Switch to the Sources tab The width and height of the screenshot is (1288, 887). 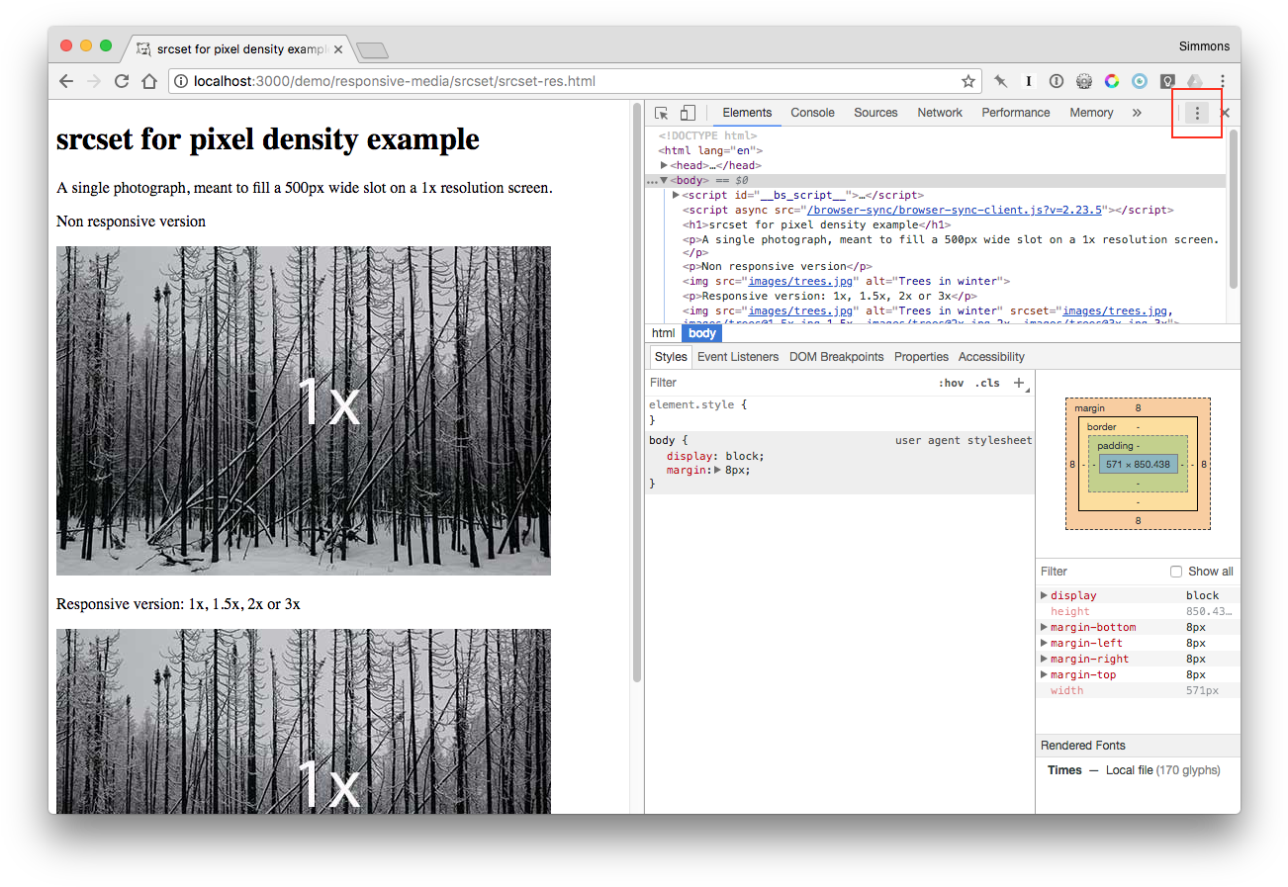pos(875,113)
